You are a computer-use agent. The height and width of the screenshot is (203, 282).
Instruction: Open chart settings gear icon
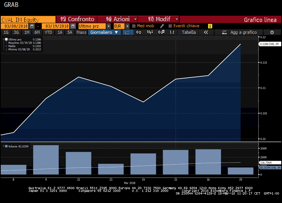[x=272, y=33]
